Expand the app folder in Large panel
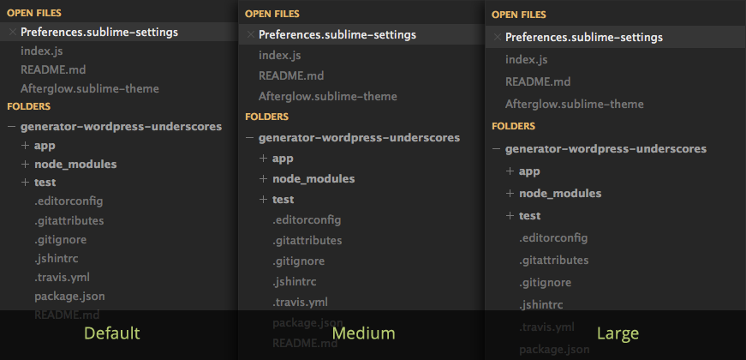This screenshot has height=360, width=746. pyautogui.click(x=510, y=171)
